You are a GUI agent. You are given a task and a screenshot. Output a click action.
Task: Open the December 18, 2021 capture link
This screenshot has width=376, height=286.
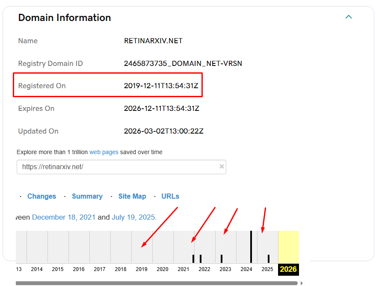click(x=64, y=217)
